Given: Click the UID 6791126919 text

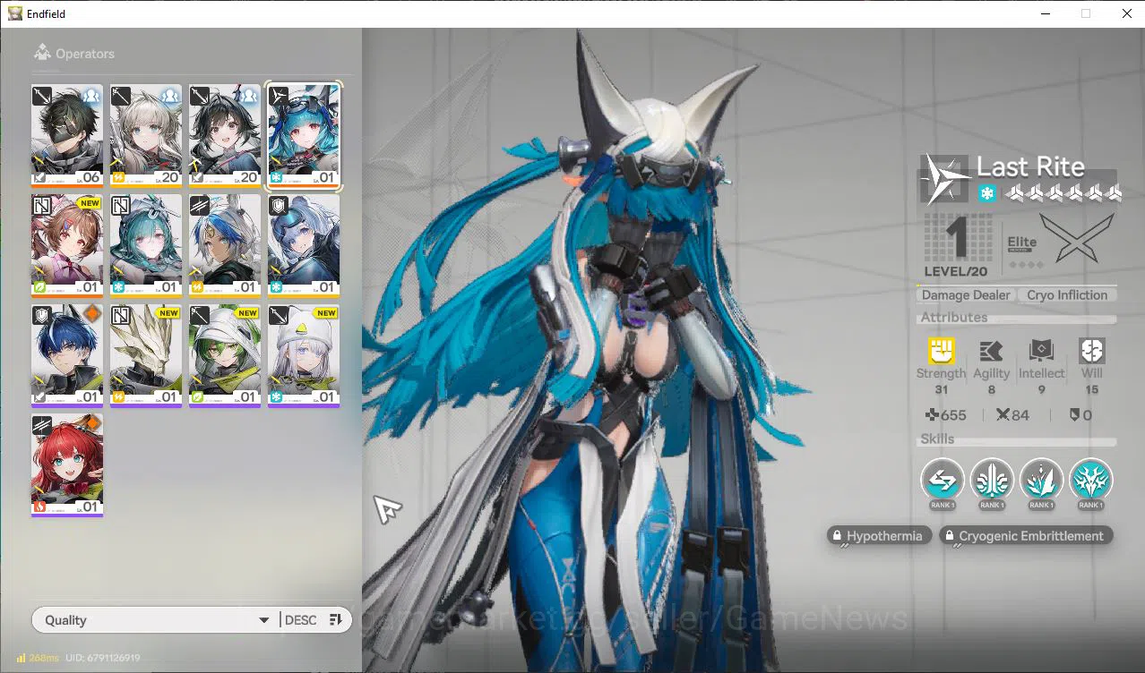Looking at the screenshot, I should (x=103, y=658).
